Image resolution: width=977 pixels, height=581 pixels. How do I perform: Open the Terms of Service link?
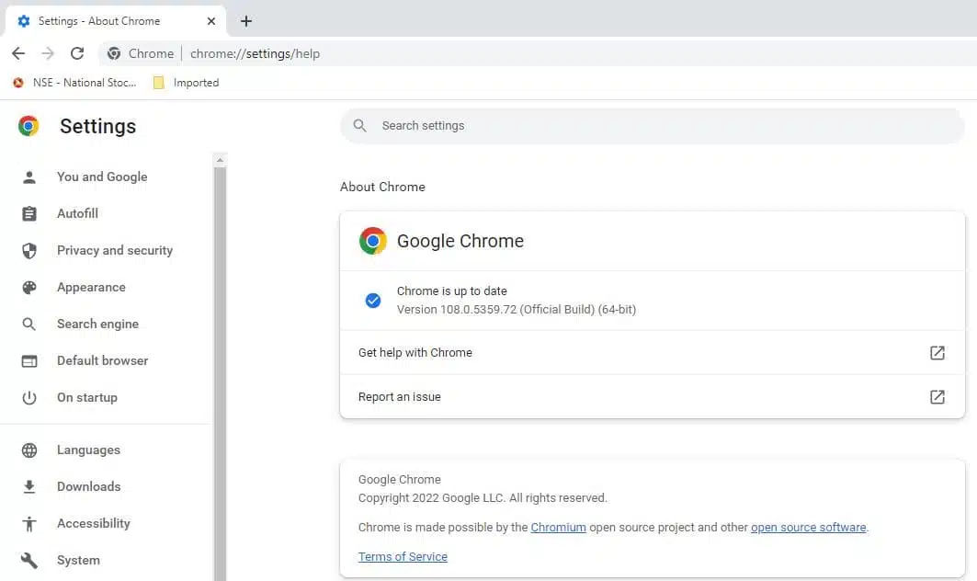coord(403,557)
